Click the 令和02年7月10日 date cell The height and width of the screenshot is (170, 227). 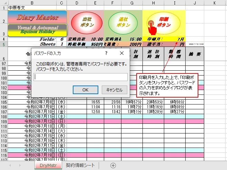32,111
